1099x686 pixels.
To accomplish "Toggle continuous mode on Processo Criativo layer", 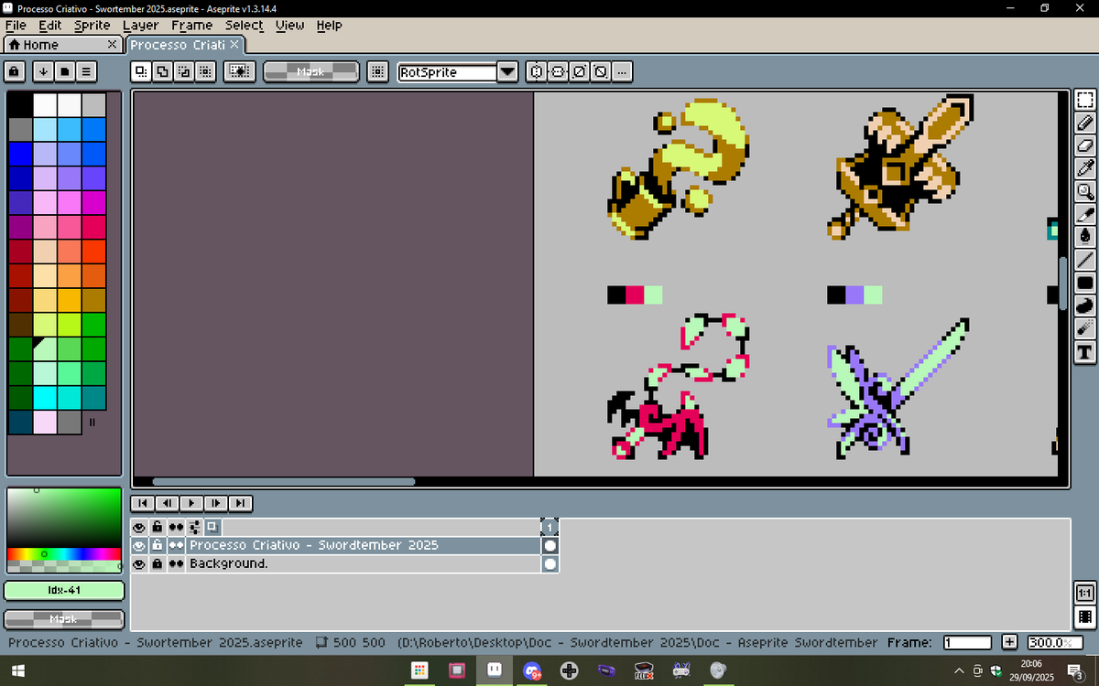I will 176,545.
